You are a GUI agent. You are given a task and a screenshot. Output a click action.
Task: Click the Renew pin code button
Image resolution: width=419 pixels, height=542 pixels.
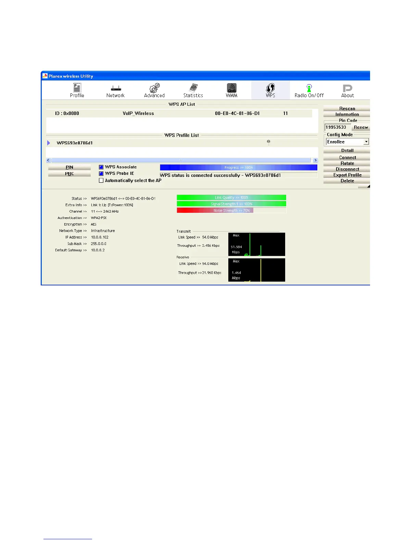pyautogui.click(x=361, y=127)
